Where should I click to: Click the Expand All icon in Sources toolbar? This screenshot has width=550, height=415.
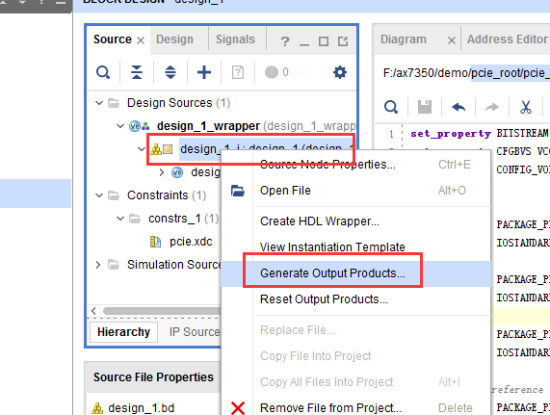(x=170, y=72)
